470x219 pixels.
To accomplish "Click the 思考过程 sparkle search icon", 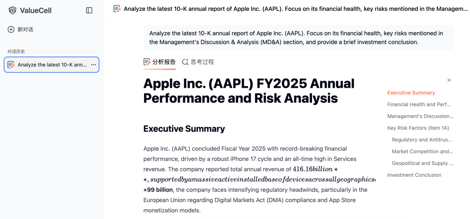I will pos(185,62).
